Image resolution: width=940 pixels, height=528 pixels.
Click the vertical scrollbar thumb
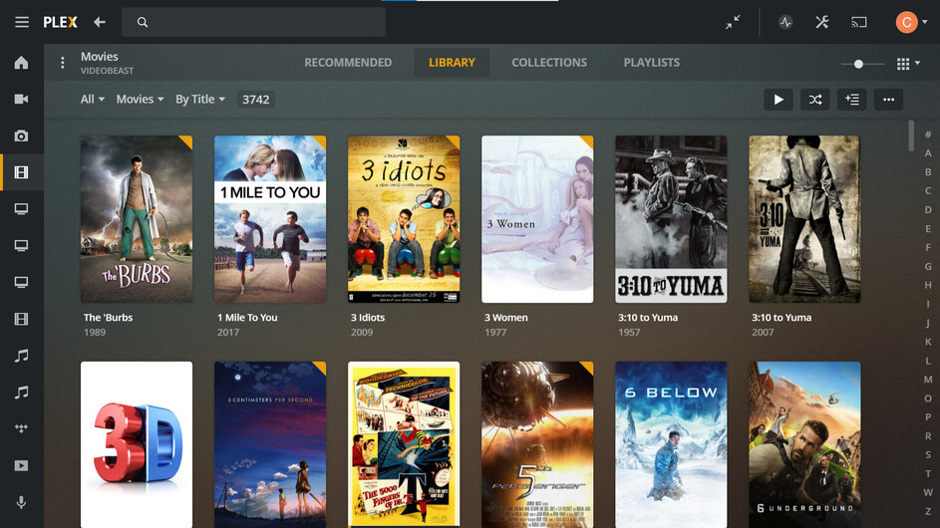point(911,135)
